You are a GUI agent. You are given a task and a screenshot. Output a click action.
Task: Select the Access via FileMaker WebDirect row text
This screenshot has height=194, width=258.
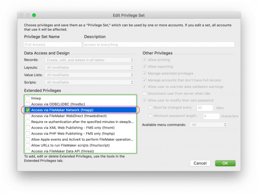coord(69,116)
